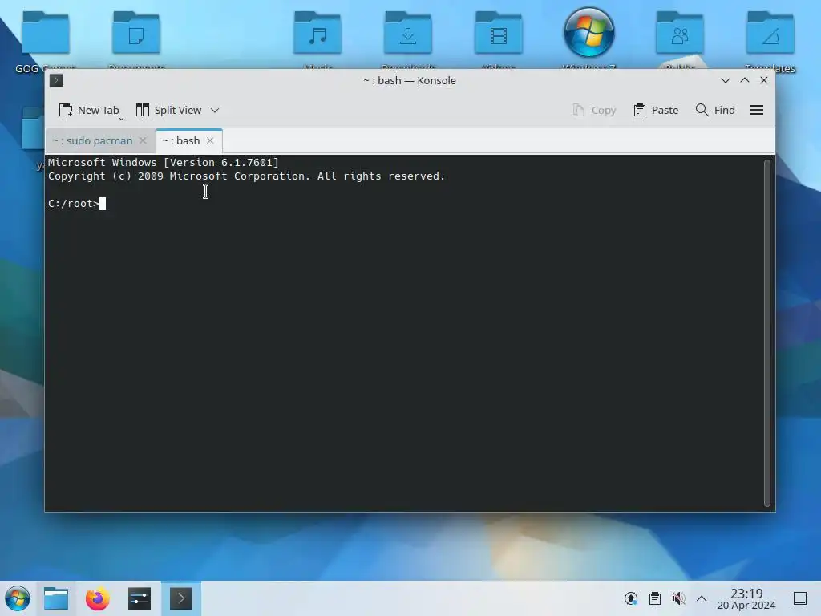Select the bash tab
Screen dimensions: 821x616
pos(181,141)
